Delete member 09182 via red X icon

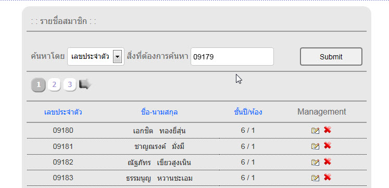(328, 161)
